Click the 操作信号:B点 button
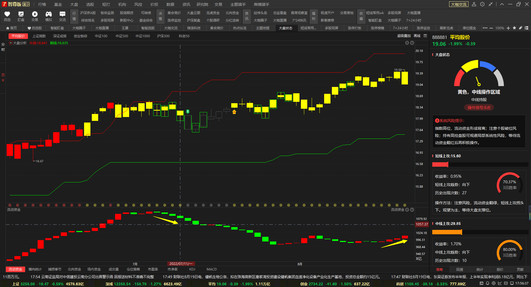531x287 pixels. click(x=479, y=108)
